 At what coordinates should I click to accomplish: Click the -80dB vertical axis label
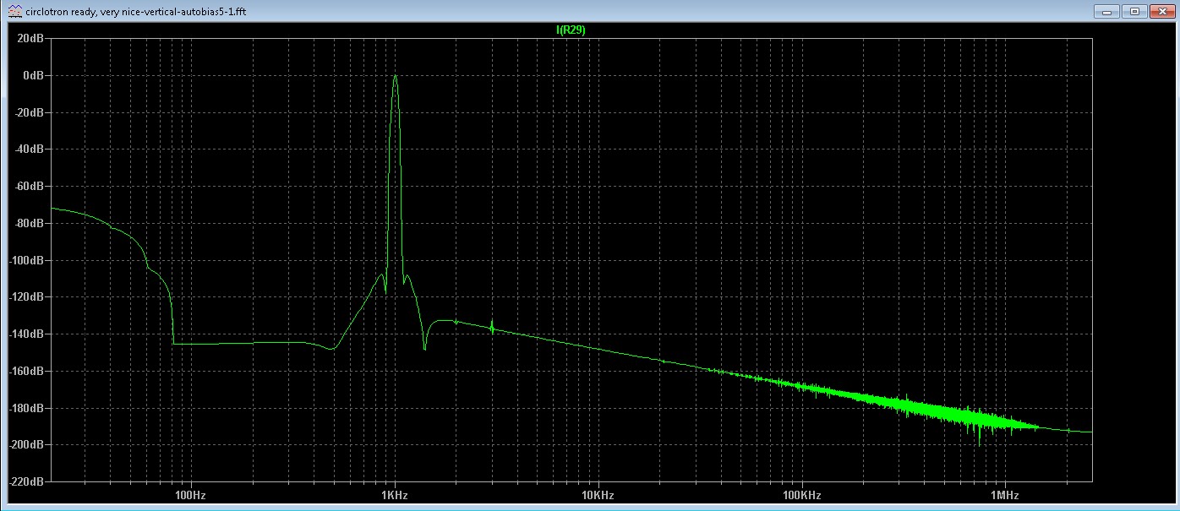28,224
